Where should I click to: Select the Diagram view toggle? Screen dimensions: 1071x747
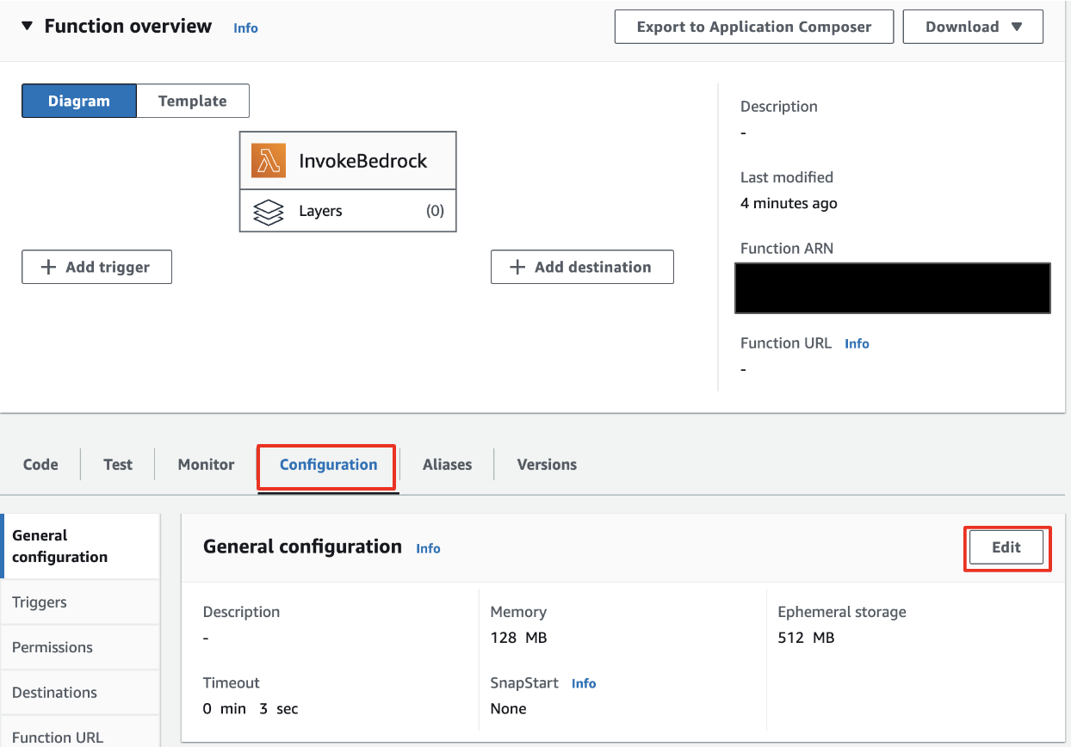pyautogui.click(x=78, y=101)
